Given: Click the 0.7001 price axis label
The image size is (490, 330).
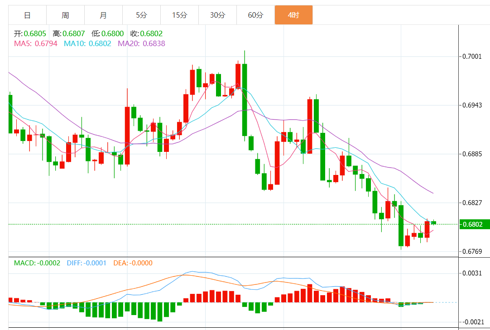Looking at the screenshot, I should [472, 57].
